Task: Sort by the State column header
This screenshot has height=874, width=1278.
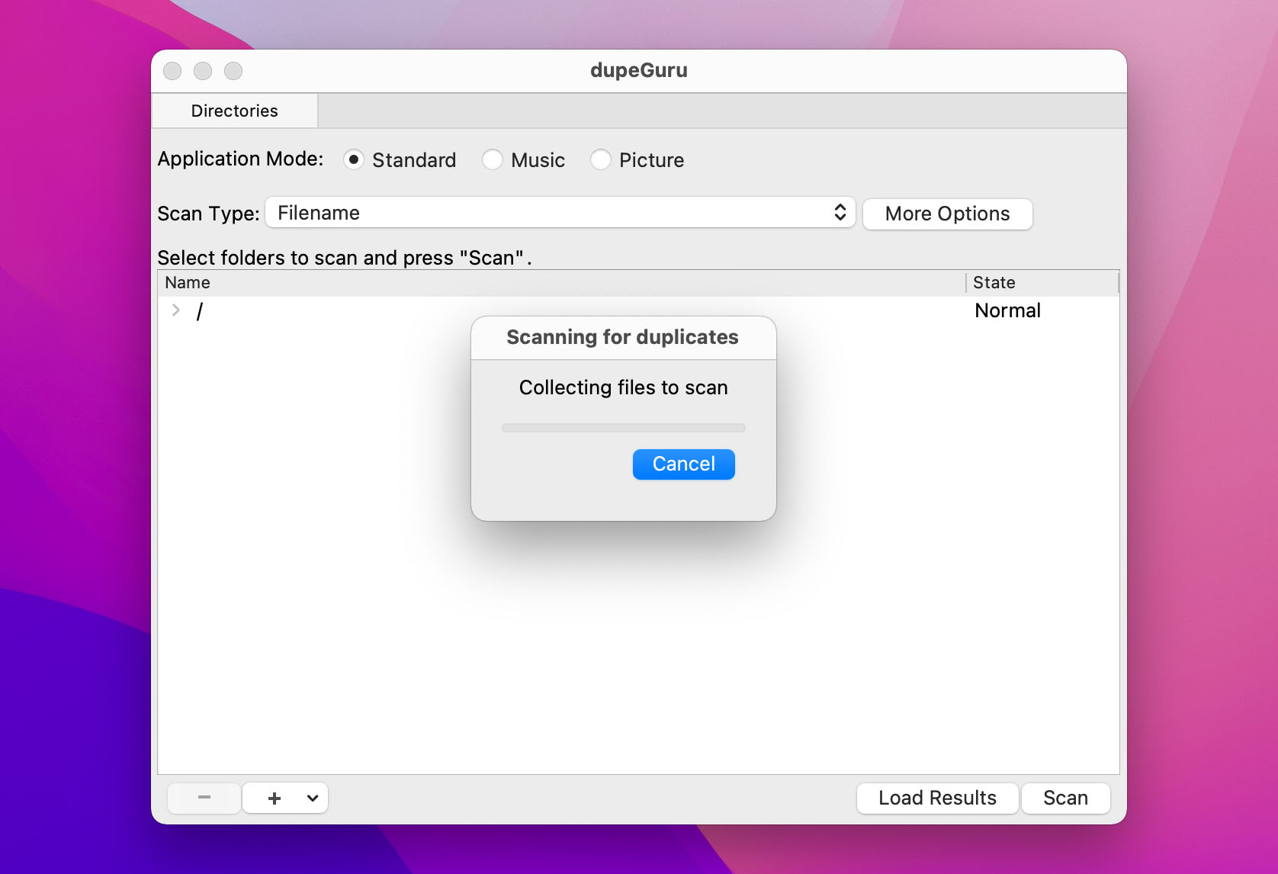Action: point(1042,282)
